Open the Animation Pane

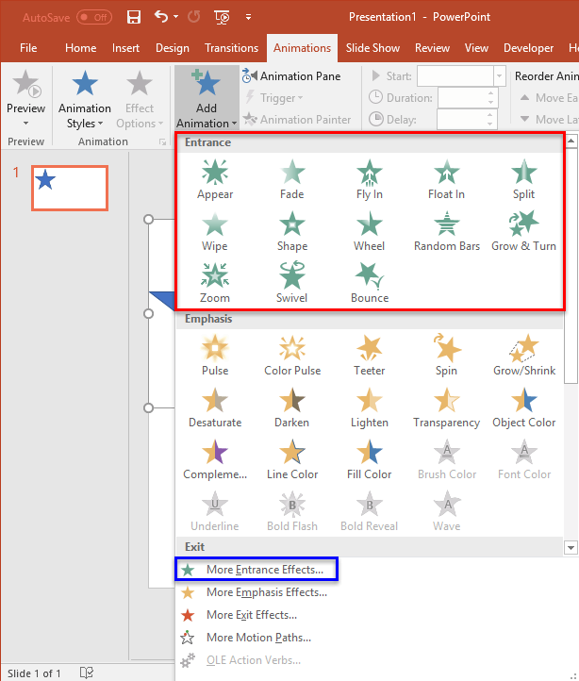(291, 76)
